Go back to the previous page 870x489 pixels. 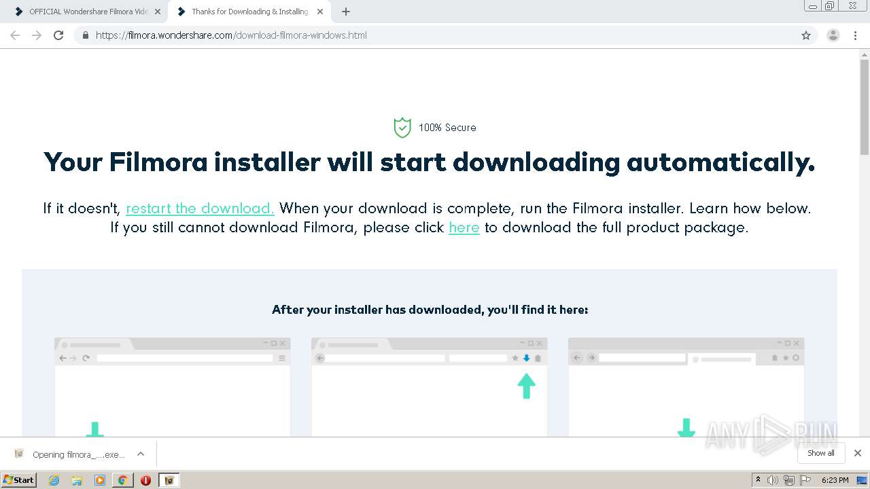pyautogui.click(x=15, y=35)
